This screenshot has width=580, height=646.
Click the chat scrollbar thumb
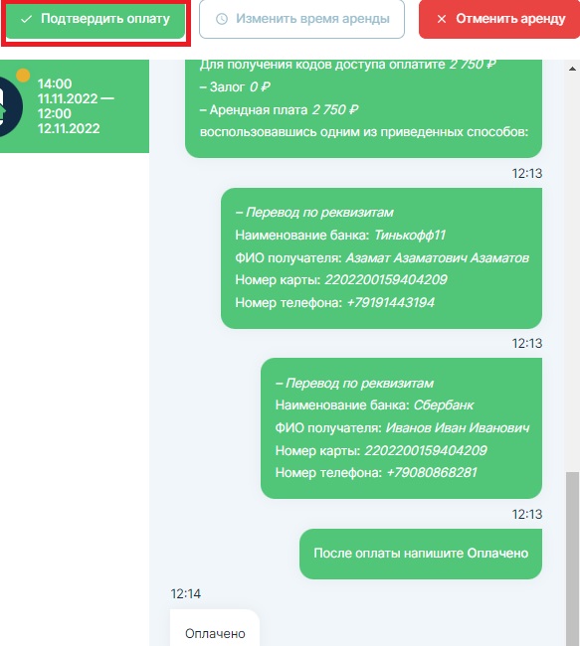573,559
